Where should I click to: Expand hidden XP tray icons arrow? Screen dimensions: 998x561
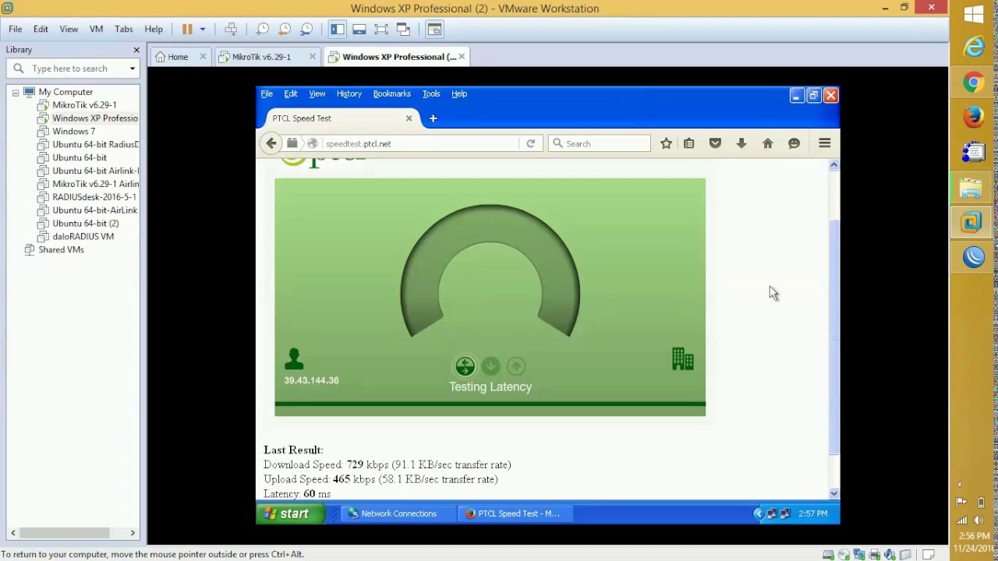[x=758, y=513]
